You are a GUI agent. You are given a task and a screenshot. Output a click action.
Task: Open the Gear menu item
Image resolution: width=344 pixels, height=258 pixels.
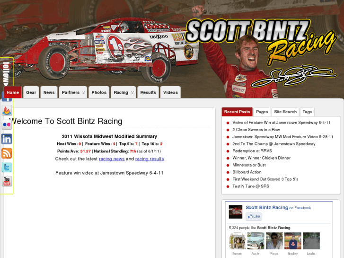pos(31,92)
